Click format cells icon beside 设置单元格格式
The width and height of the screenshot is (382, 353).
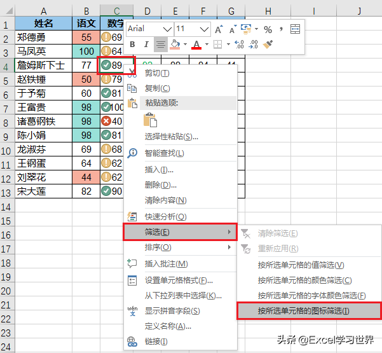pyautogui.click(x=132, y=280)
